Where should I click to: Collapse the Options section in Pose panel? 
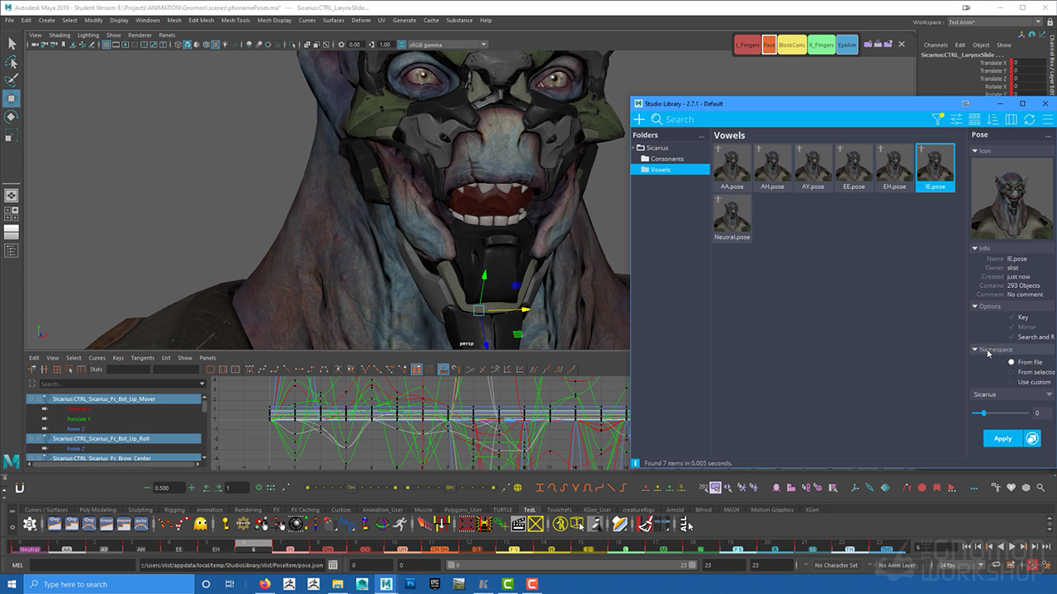coord(975,306)
